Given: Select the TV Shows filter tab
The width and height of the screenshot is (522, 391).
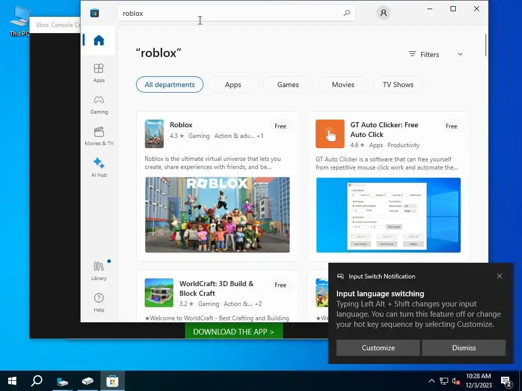Looking at the screenshot, I should 398,85.
